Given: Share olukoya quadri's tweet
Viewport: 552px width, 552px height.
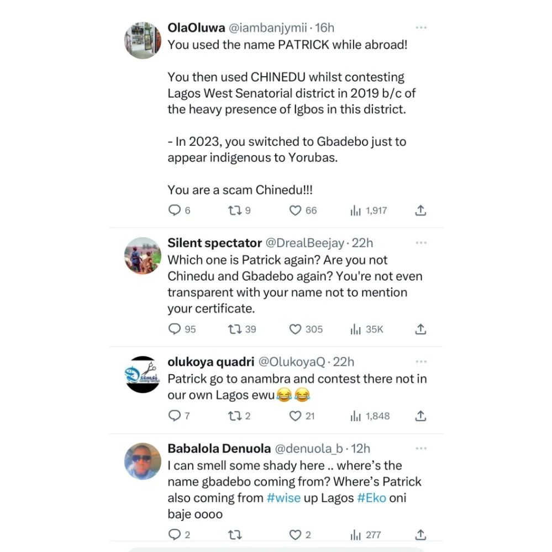Looking at the screenshot, I should tap(420, 416).
